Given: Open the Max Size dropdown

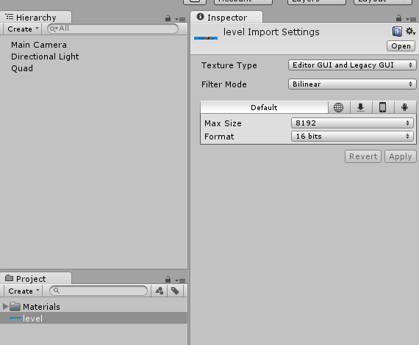Looking at the screenshot, I should pyautogui.click(x=352, y=123).
